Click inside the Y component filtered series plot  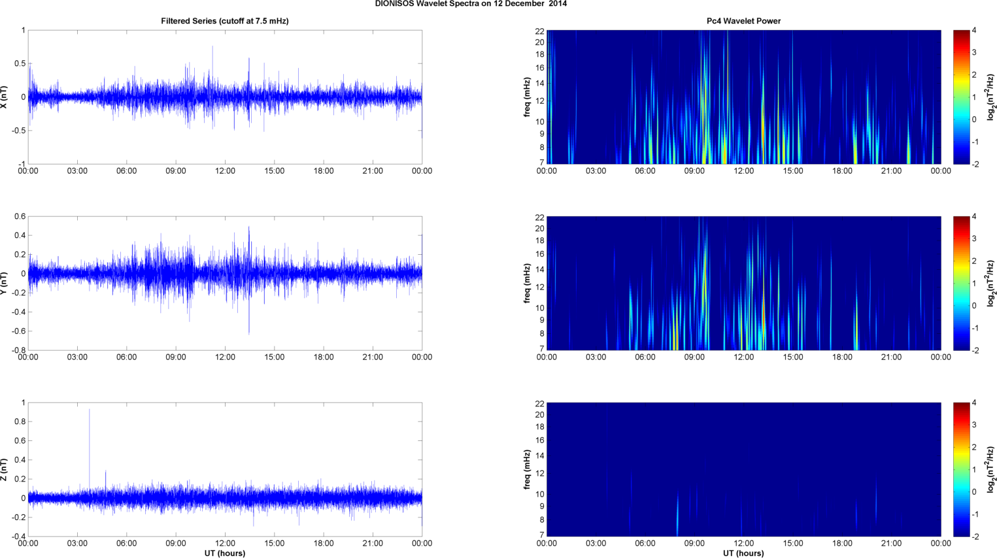pyautogui.click(x=225, y=283)
